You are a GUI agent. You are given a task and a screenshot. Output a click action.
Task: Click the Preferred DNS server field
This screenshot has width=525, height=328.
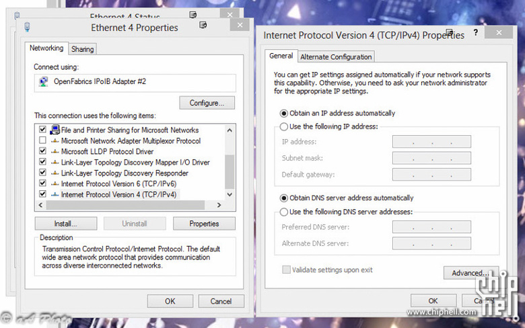431,227
